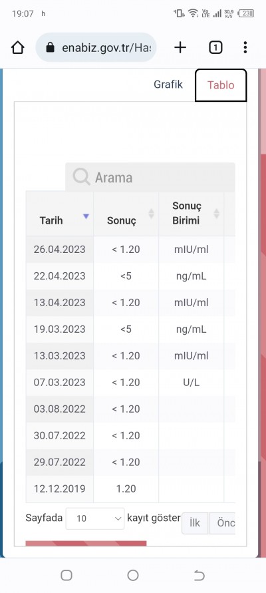Viewport: 266px width, 593px height.
Task: Open Chrome three-dot overflow menu
Action: point(245,47)
